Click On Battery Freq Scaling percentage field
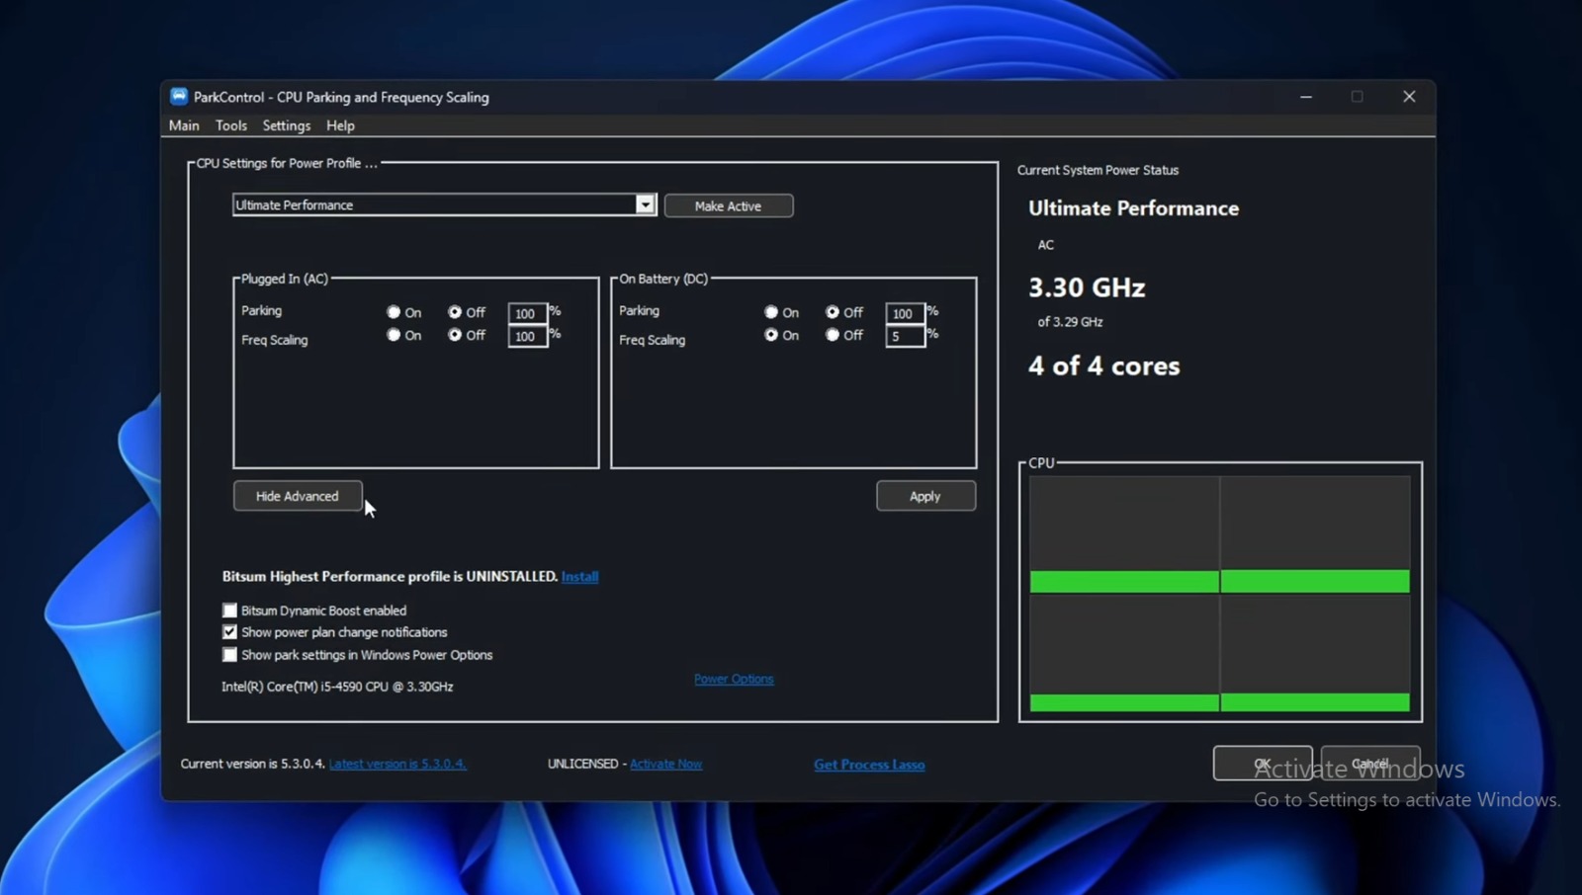This screenshot has height=895, width=1582. 905,337
